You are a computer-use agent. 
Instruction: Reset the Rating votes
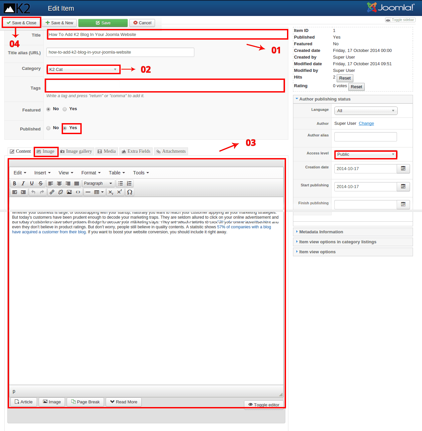356,87
